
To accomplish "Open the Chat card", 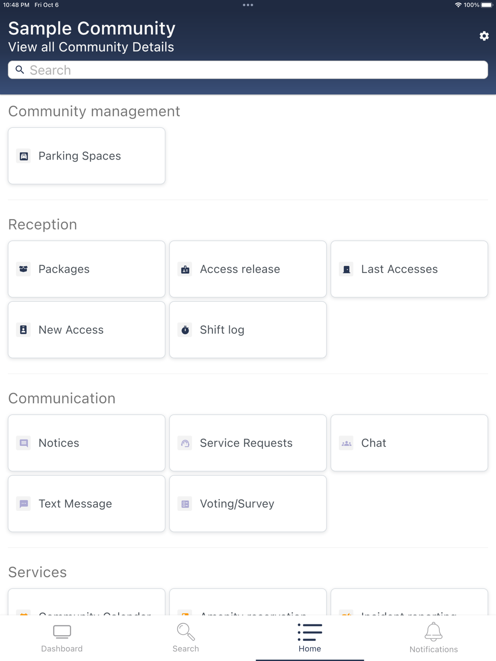I will click(409, 443).
